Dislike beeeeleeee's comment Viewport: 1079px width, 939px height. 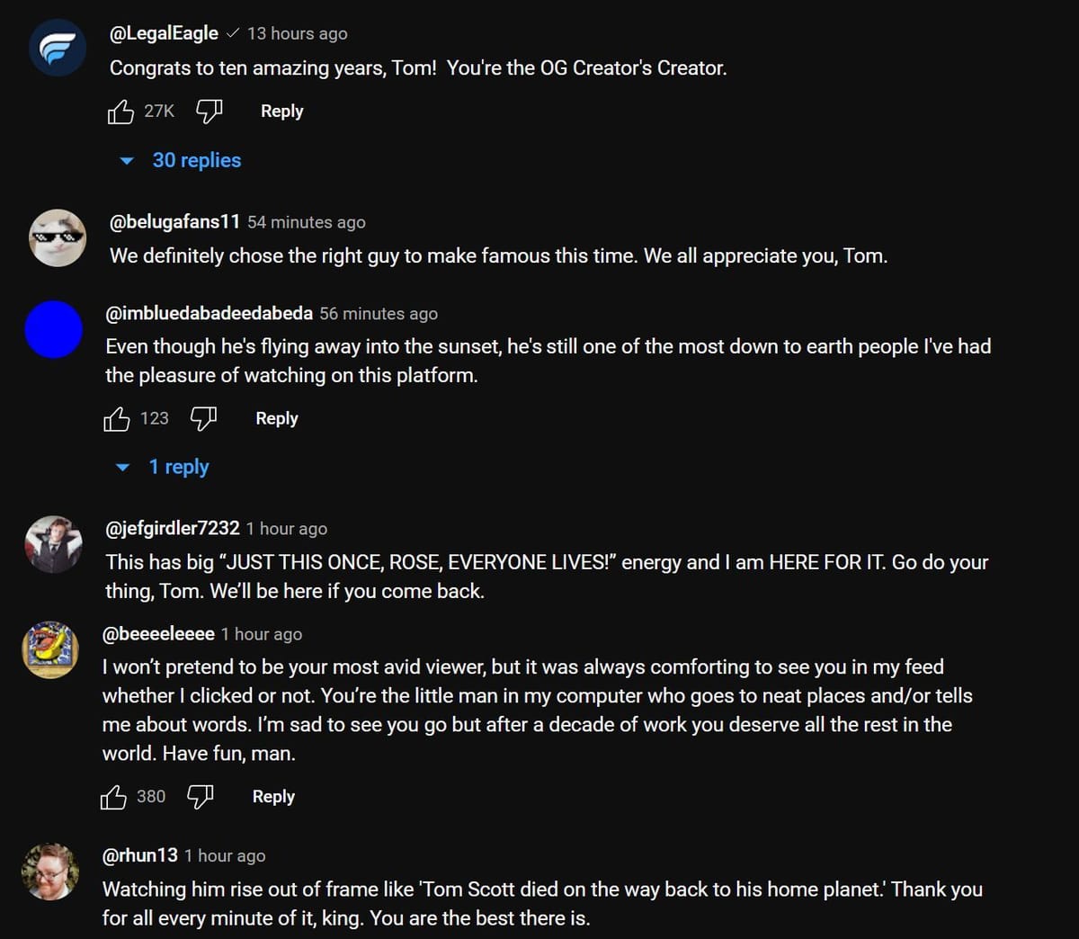click(199, 796)
